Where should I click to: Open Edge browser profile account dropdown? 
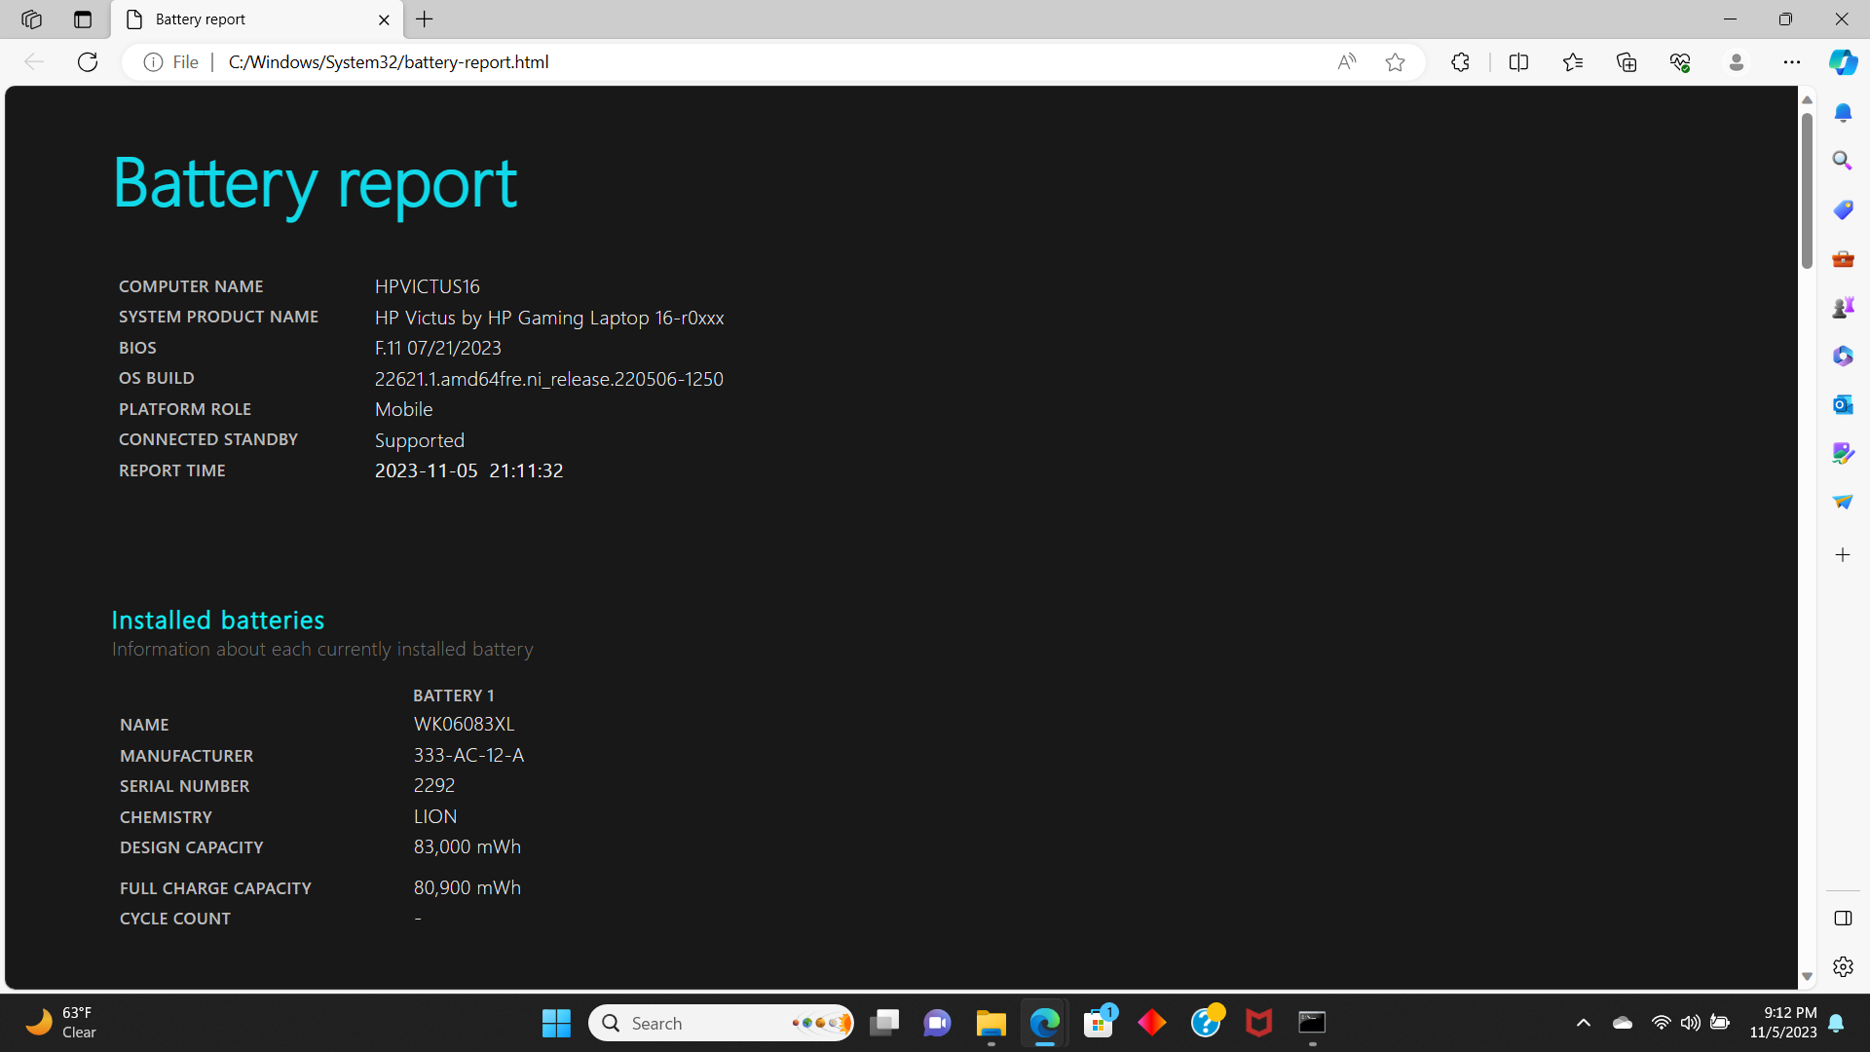pos(1737,61)
